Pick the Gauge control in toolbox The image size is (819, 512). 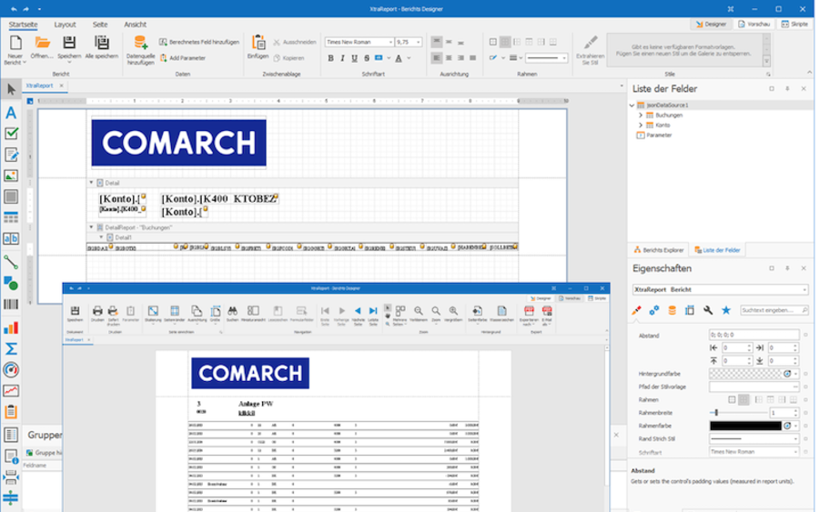[x=11, y=370]
